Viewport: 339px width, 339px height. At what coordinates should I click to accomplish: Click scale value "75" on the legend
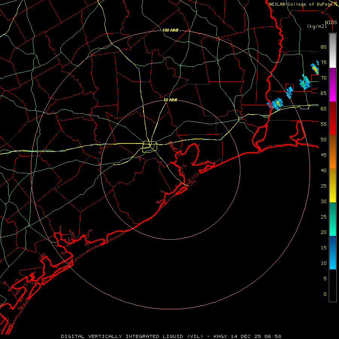point(324,62)
